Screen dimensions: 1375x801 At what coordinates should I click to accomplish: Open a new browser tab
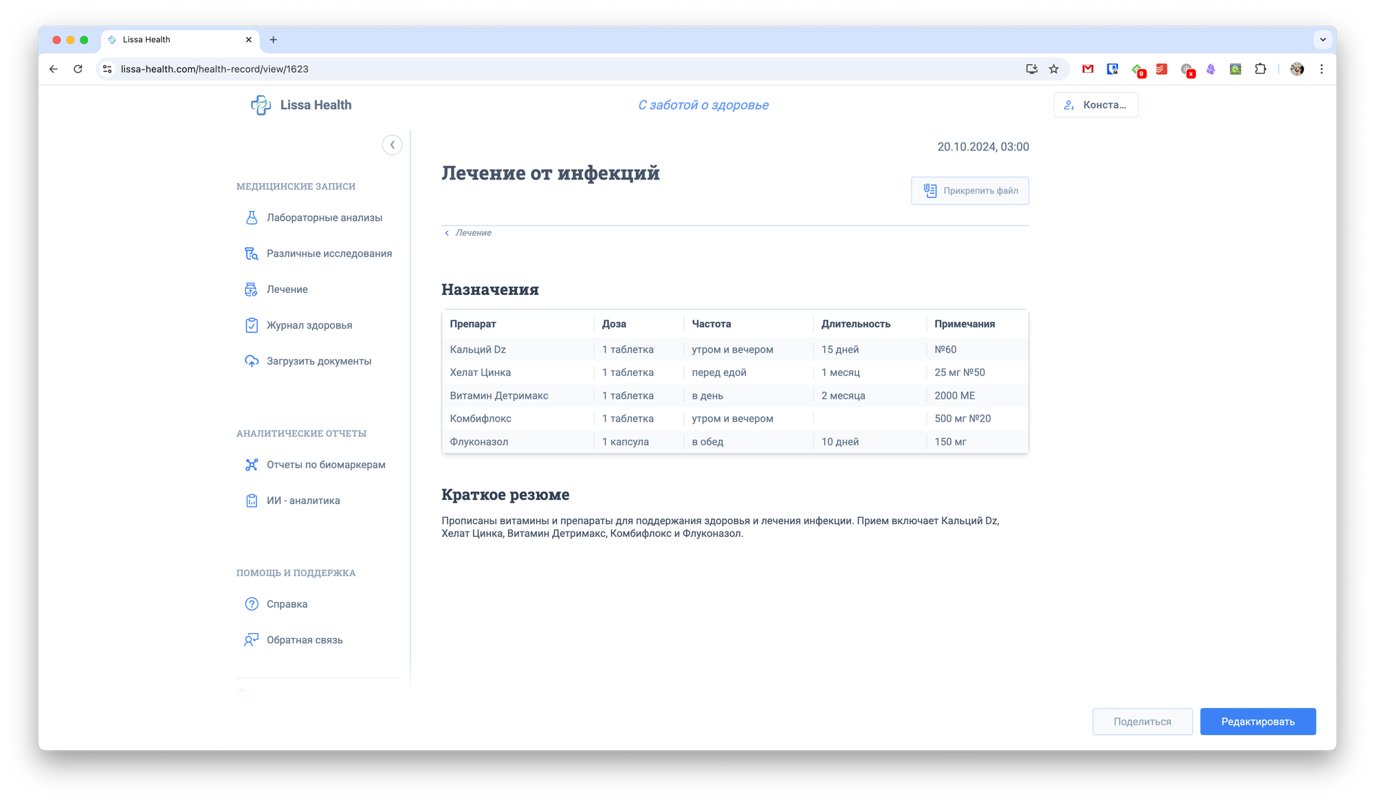coord(273,40)
